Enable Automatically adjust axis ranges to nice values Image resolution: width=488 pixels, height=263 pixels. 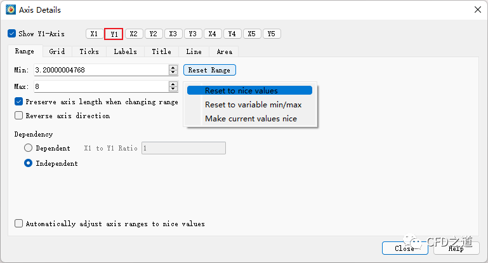[x=18, y=224]
